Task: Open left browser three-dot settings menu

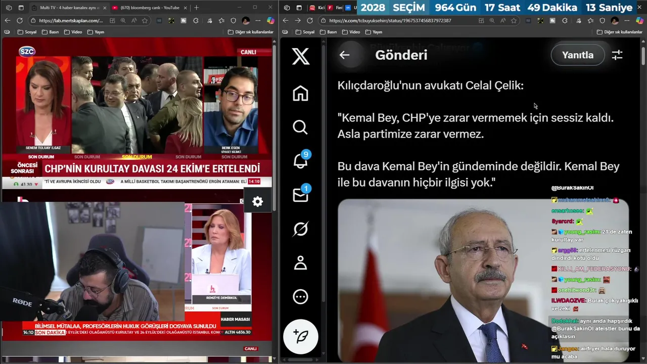Action: (x=257, y=21)
